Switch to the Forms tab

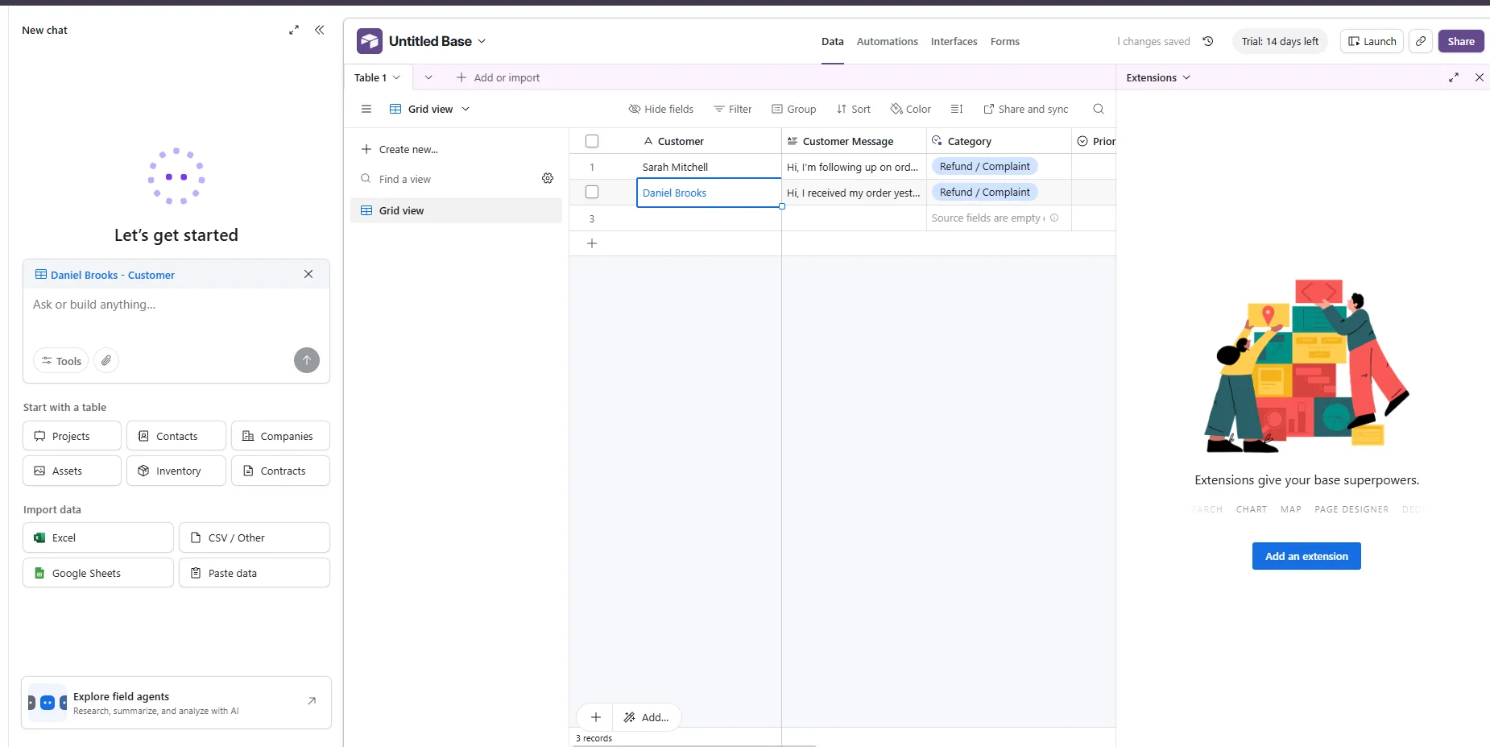(x=1004, y=41)
